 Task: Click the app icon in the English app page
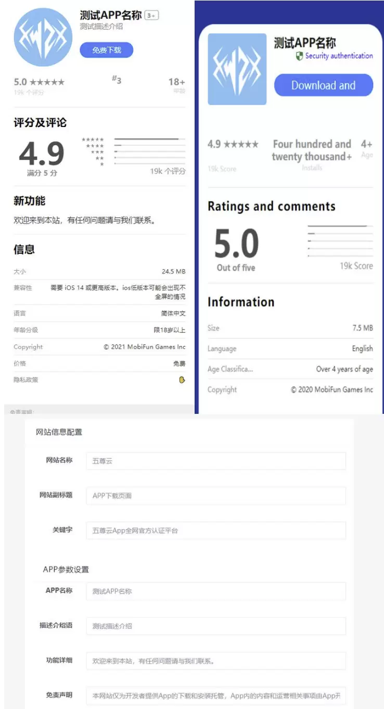(237, 69)
